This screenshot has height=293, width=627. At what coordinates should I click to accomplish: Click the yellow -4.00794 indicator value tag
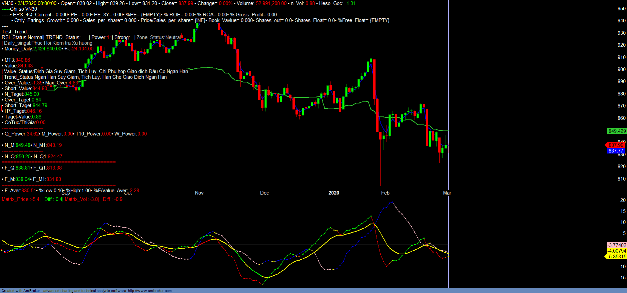[x=617, y=251]
